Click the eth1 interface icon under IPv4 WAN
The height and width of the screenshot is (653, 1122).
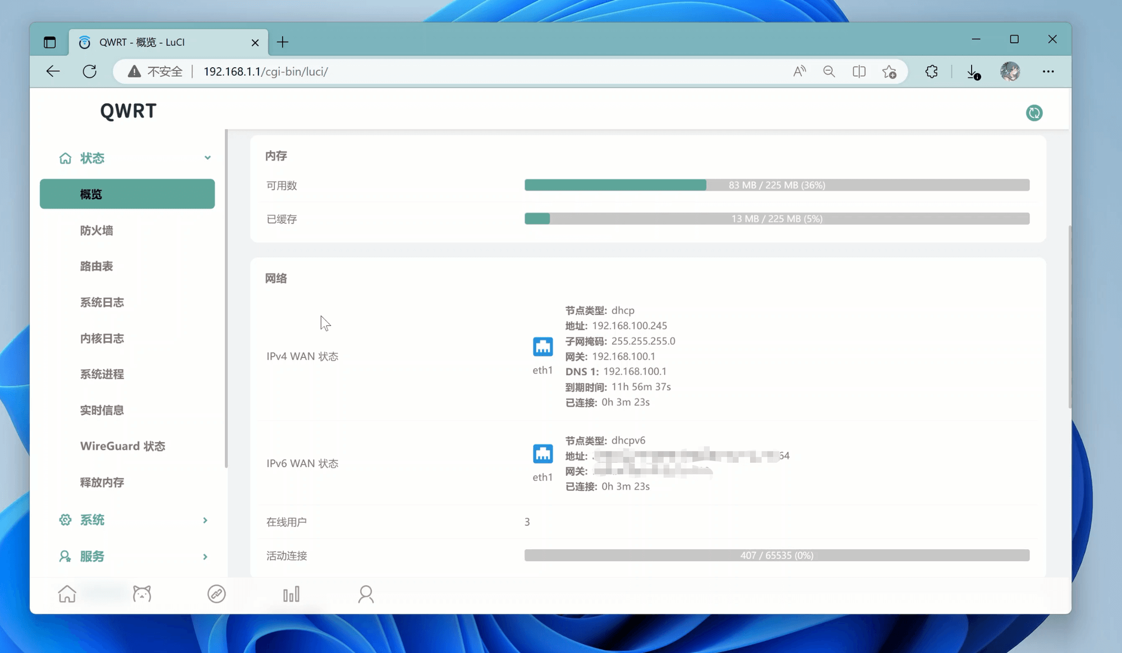542,347
